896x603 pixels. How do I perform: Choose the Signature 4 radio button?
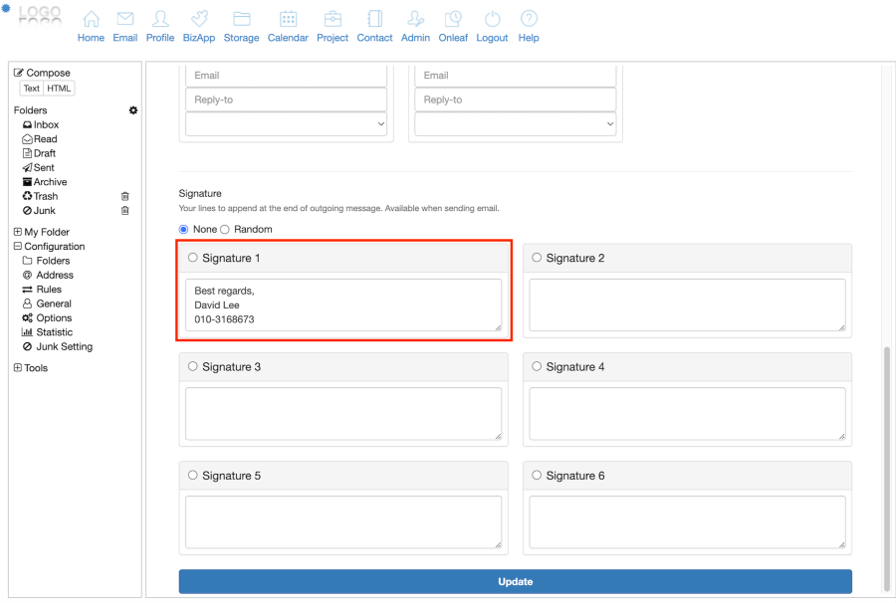(538, 367)
